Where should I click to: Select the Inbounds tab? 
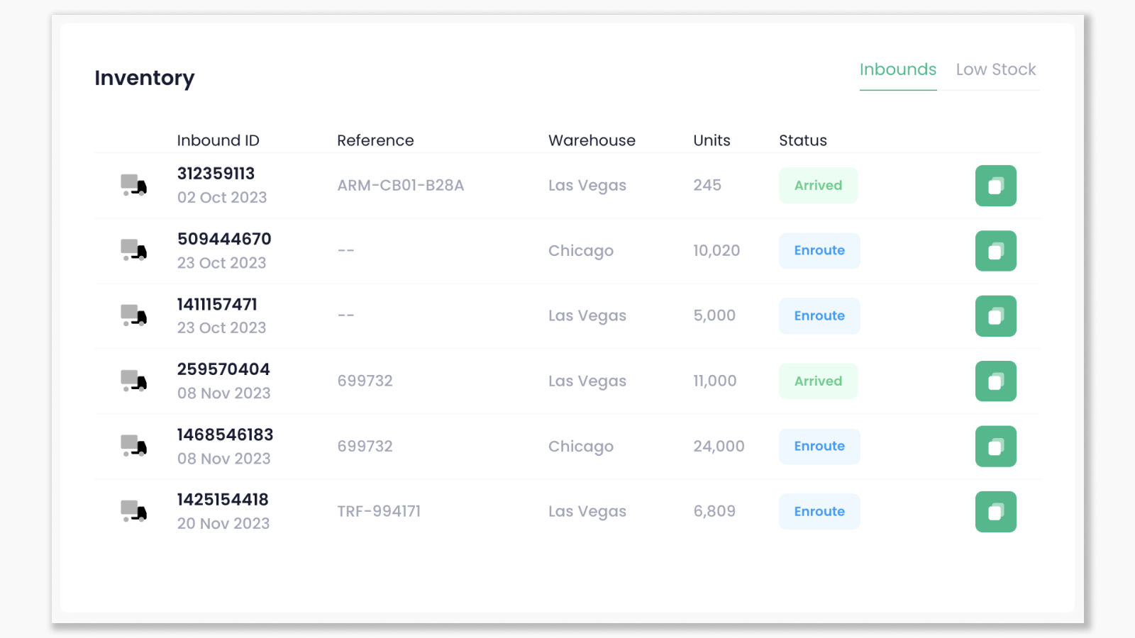tap(897, 69)
